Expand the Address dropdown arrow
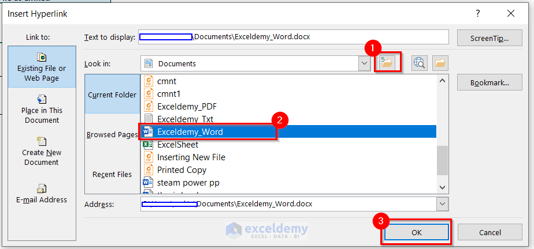This screenshot has height=249, width=534. click(x=442, y=204)
